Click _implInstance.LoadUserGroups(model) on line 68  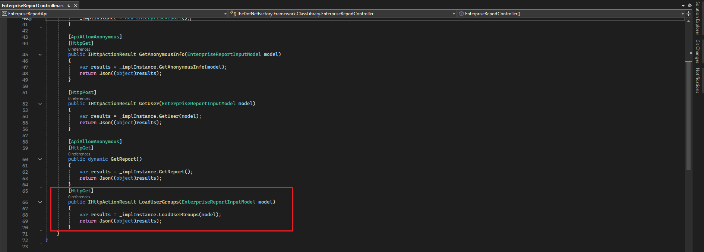pos(170,215)
